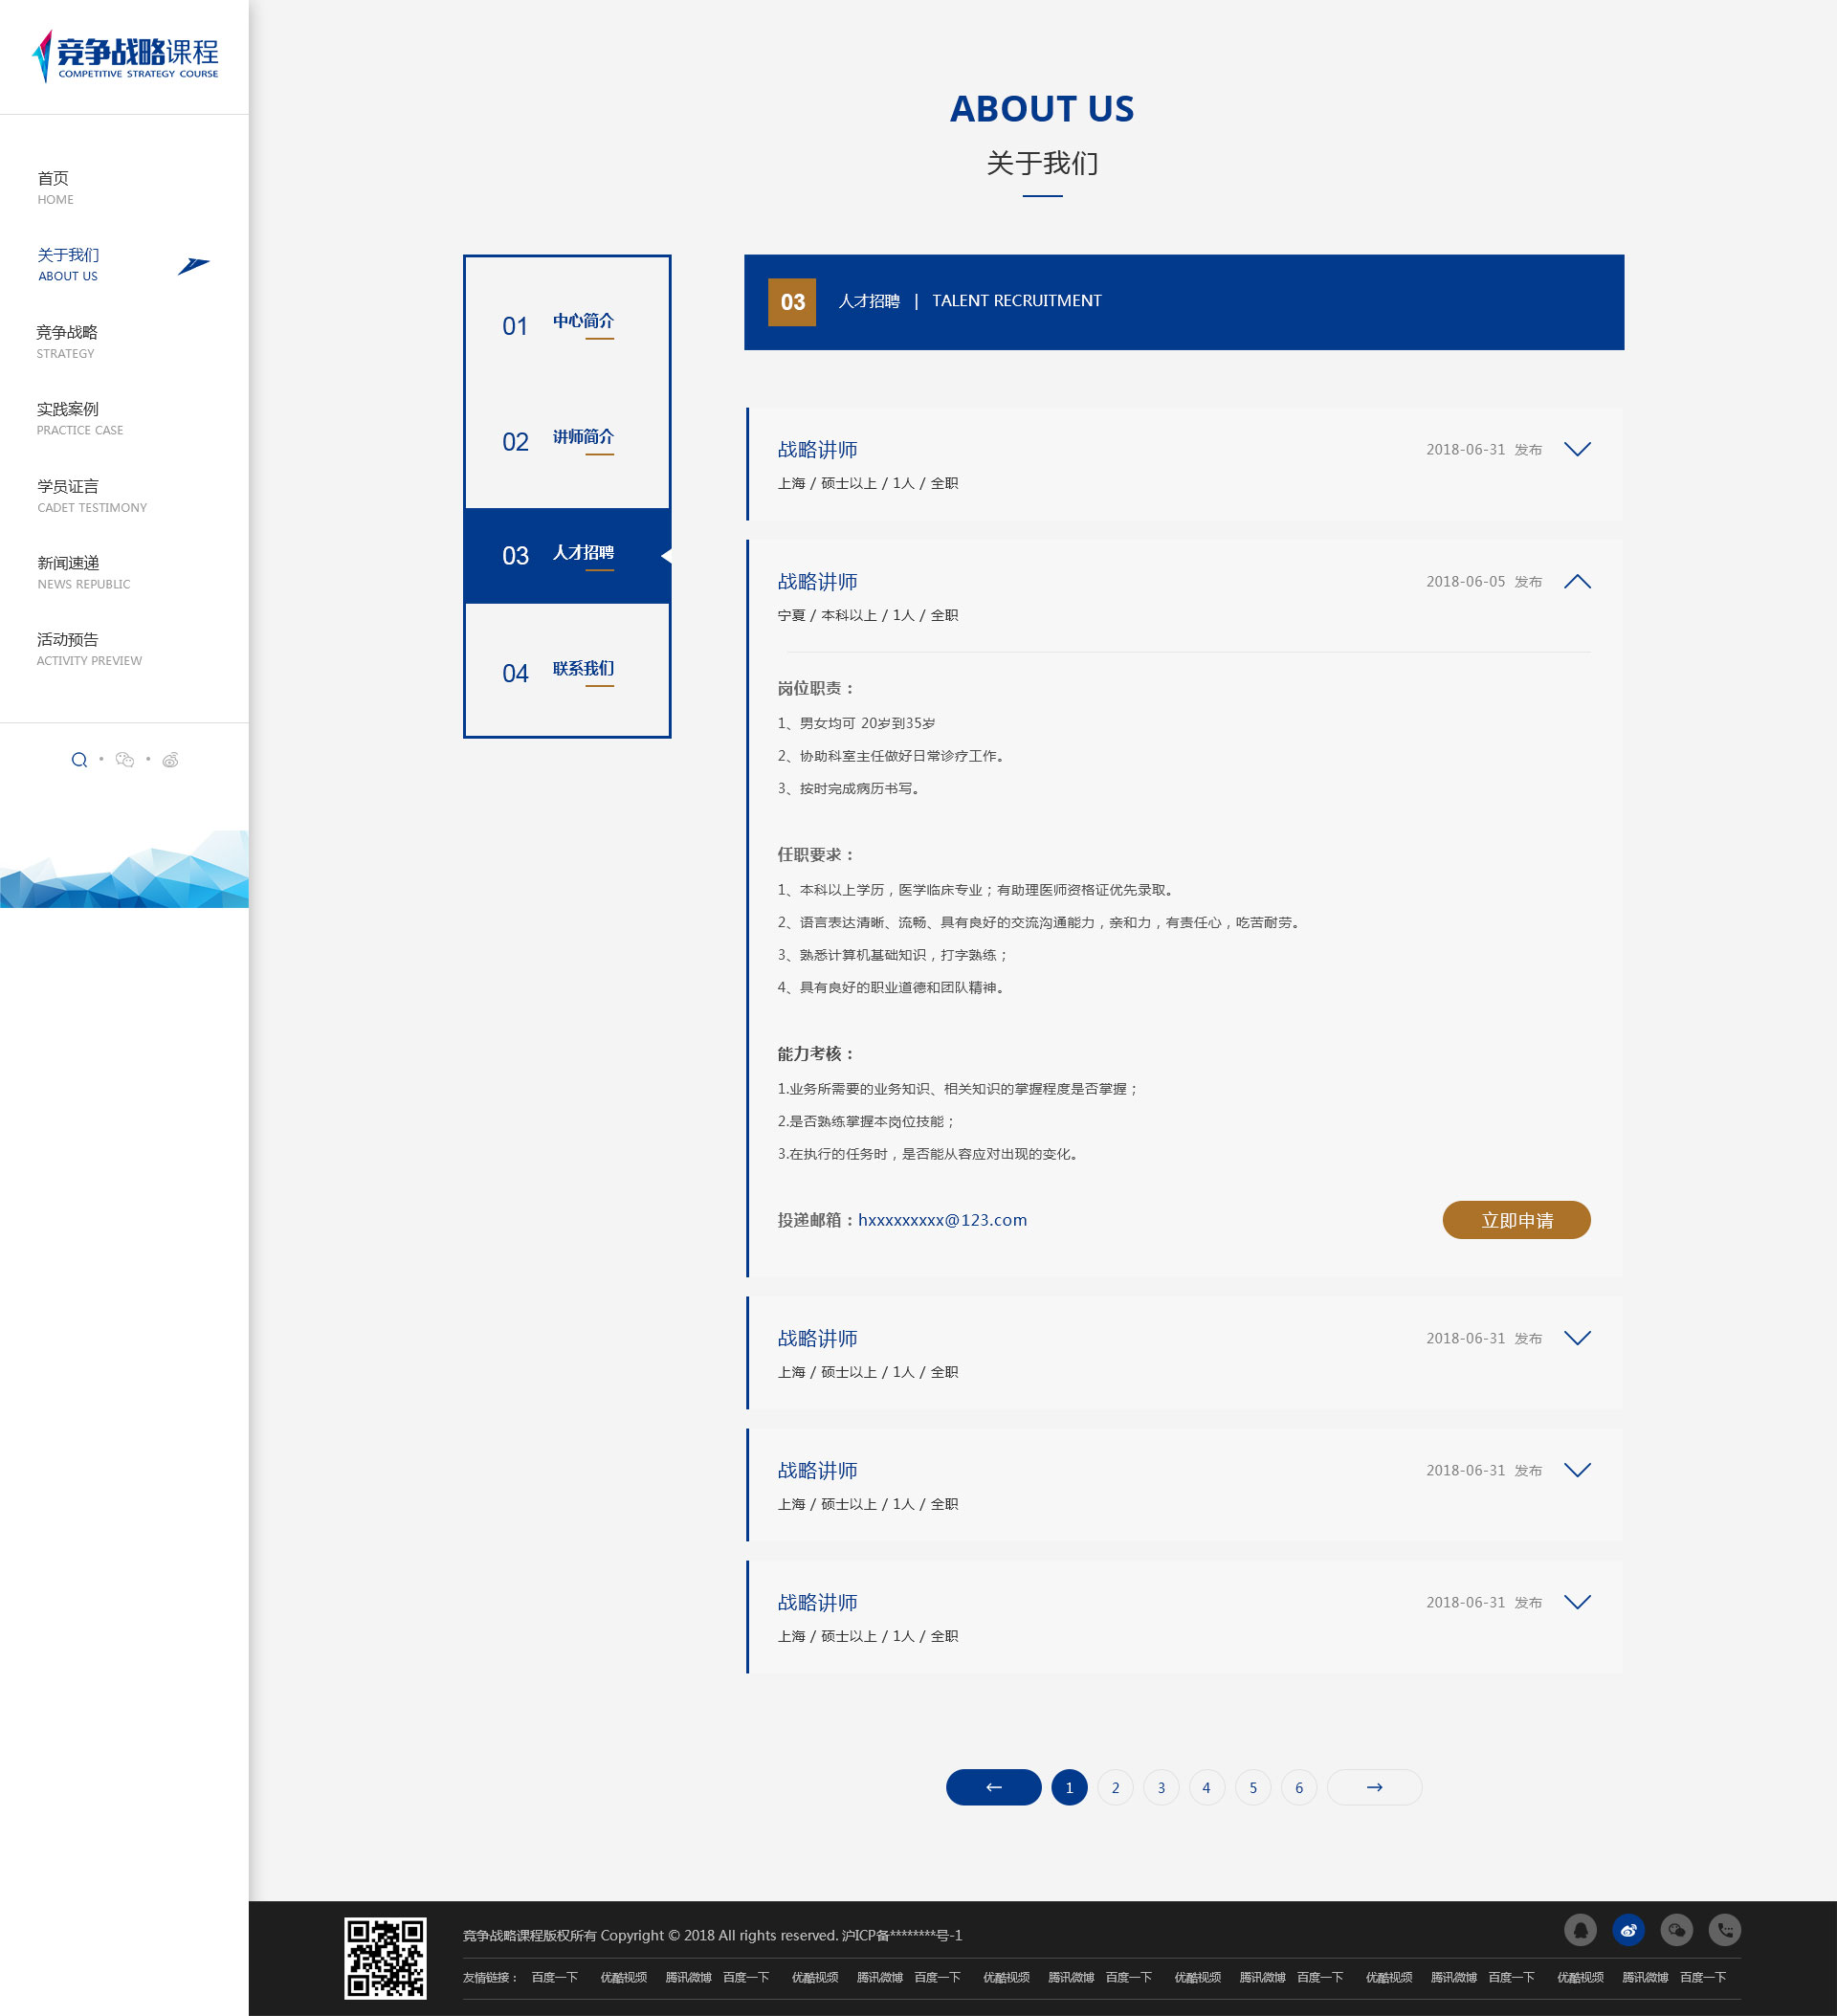Click the next page arrow button
The width and height of the screenshot is (1837, 2016).
coord(1373,1787)
